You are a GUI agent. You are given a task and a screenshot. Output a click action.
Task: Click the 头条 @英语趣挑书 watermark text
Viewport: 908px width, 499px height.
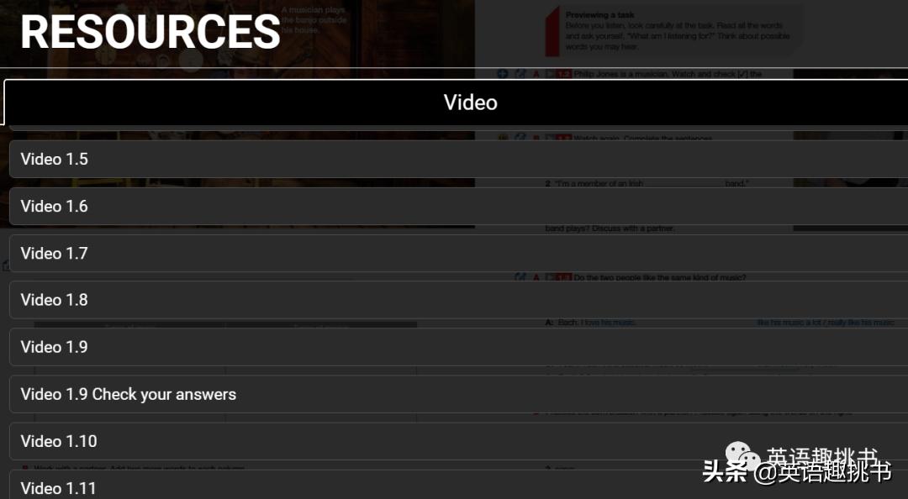pos(797,472)
